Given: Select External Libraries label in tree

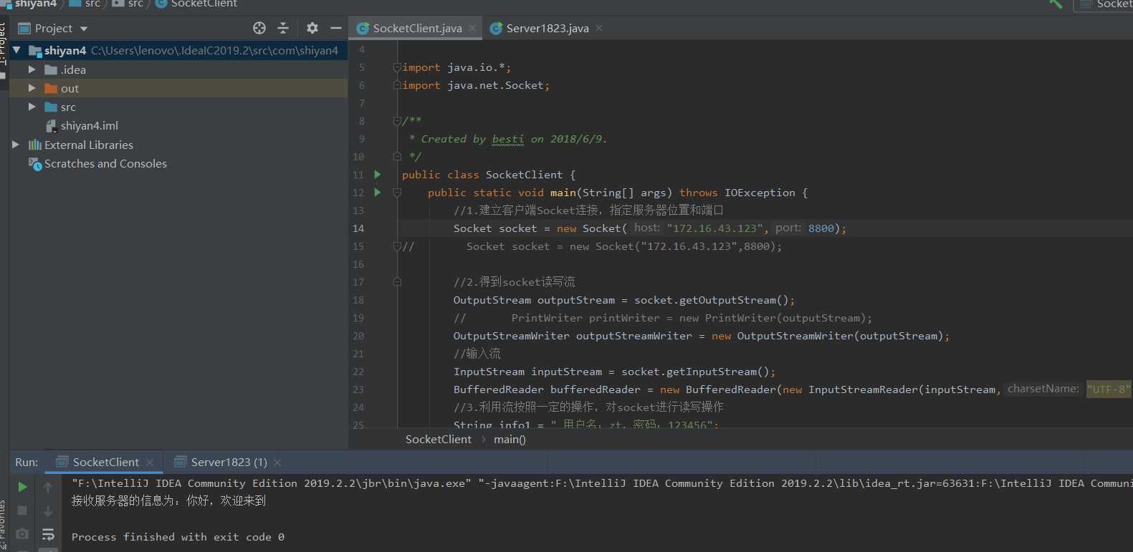Looking at the screenshot, I should click(x=89, y=145).
